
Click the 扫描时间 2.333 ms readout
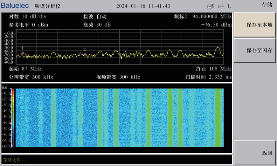click(208, 77)
